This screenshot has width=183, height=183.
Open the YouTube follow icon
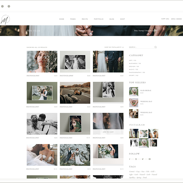(x=149, y=159)
